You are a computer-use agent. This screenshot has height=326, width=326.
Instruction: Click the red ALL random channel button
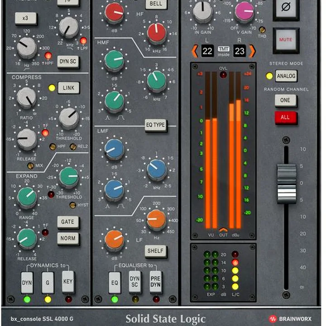(x=285, y=117)
